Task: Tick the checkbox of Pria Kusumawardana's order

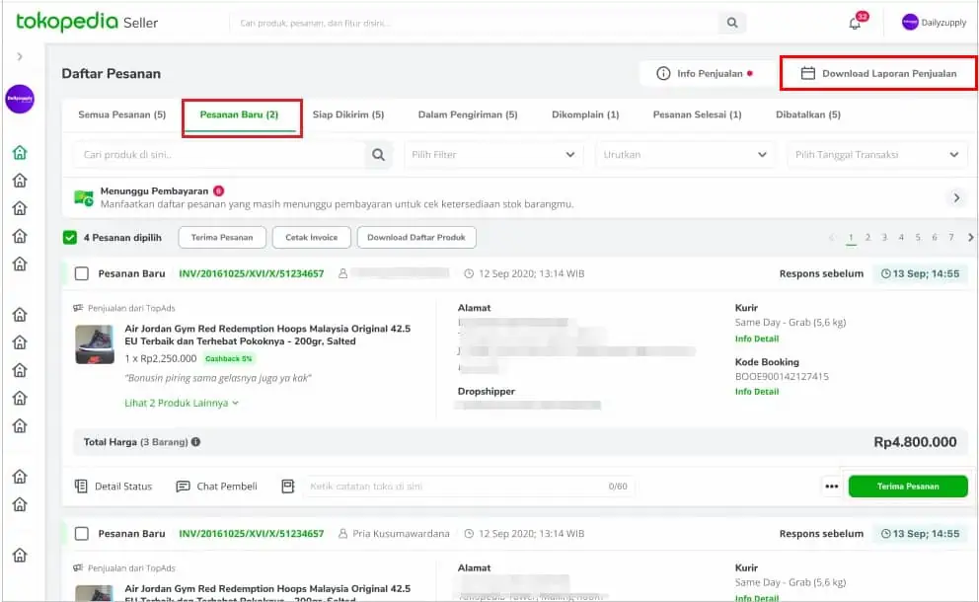Action: coord(82,534)
